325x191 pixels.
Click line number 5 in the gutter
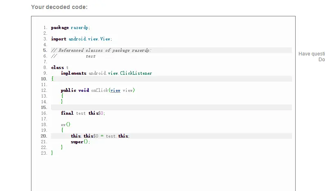pyautogui.click(x=45, y=50)
